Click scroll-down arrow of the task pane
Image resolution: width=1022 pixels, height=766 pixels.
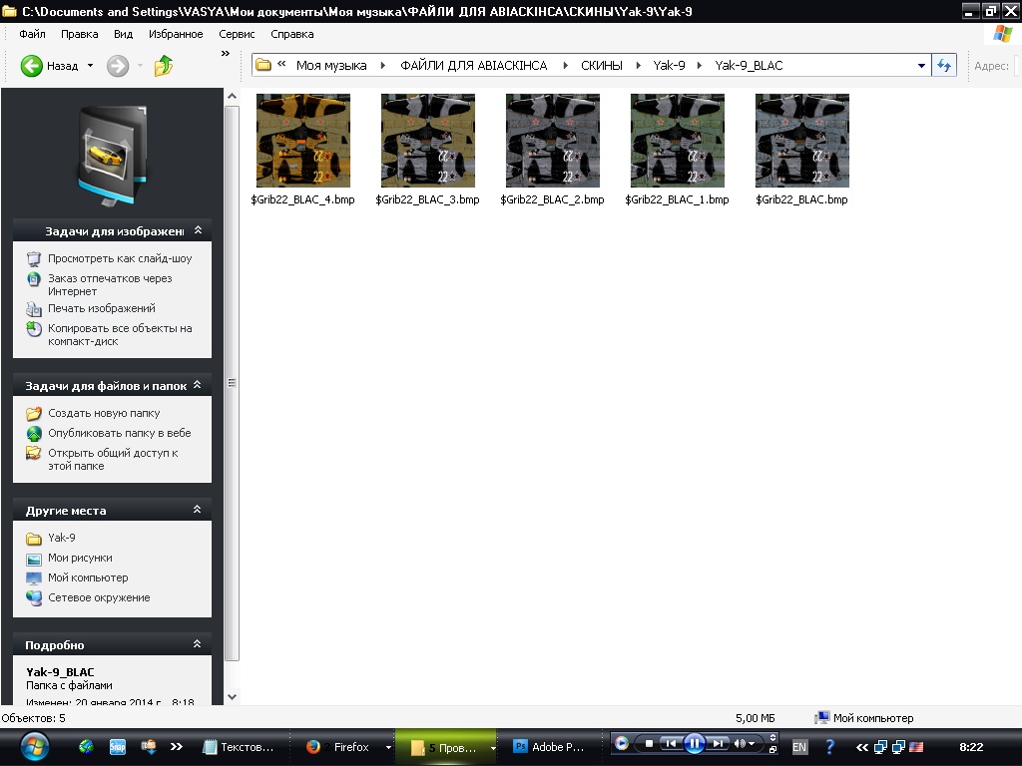pos(232,697)
